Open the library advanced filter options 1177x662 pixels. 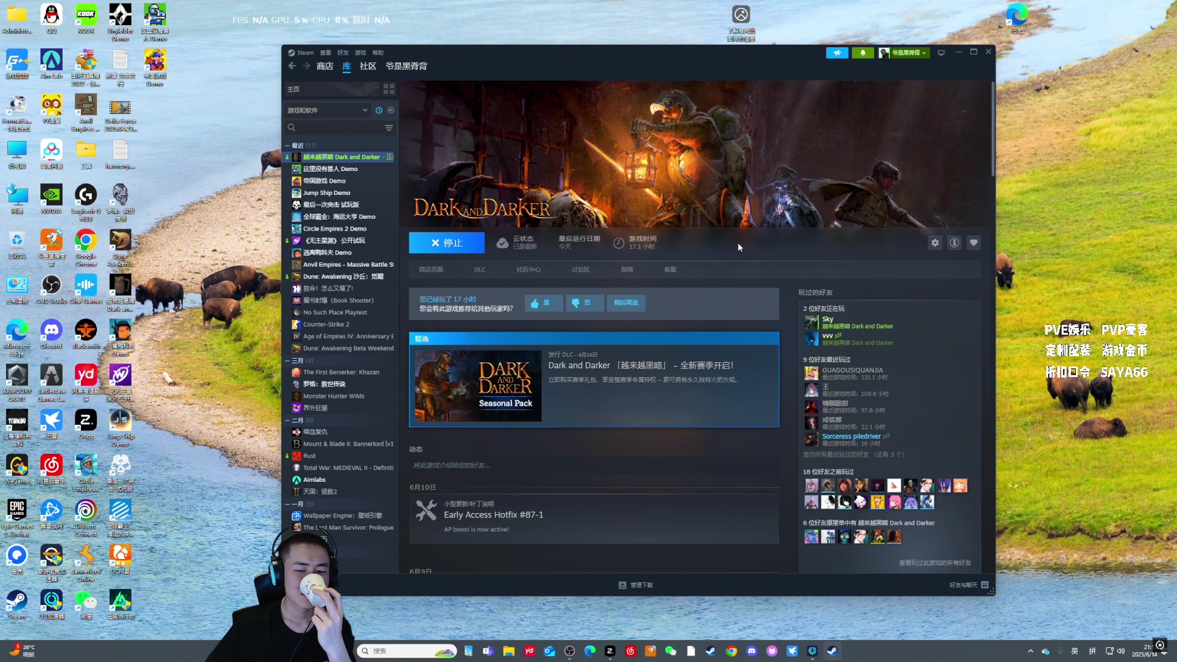pyautogui.click(x=389, y=127)
